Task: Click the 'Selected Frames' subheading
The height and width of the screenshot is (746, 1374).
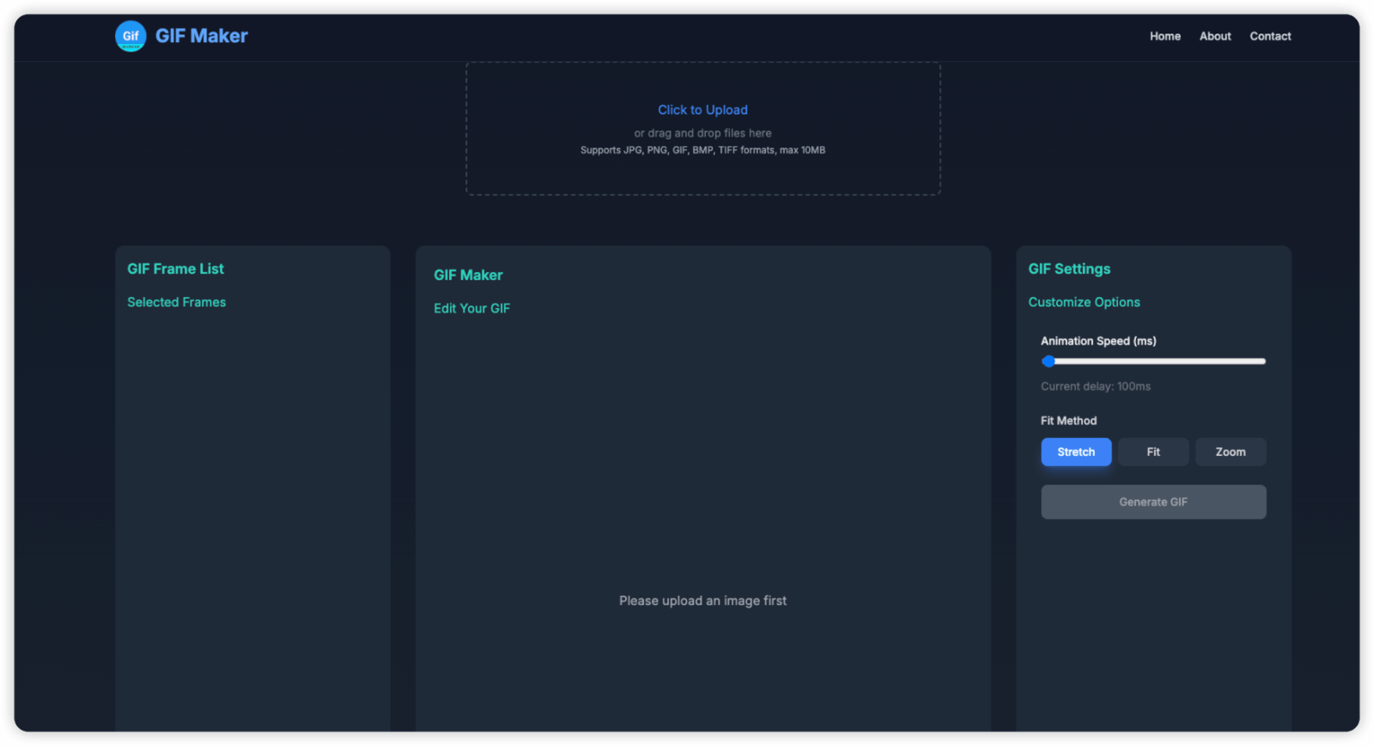Action: pyautogui.click(x=176, y=302)
